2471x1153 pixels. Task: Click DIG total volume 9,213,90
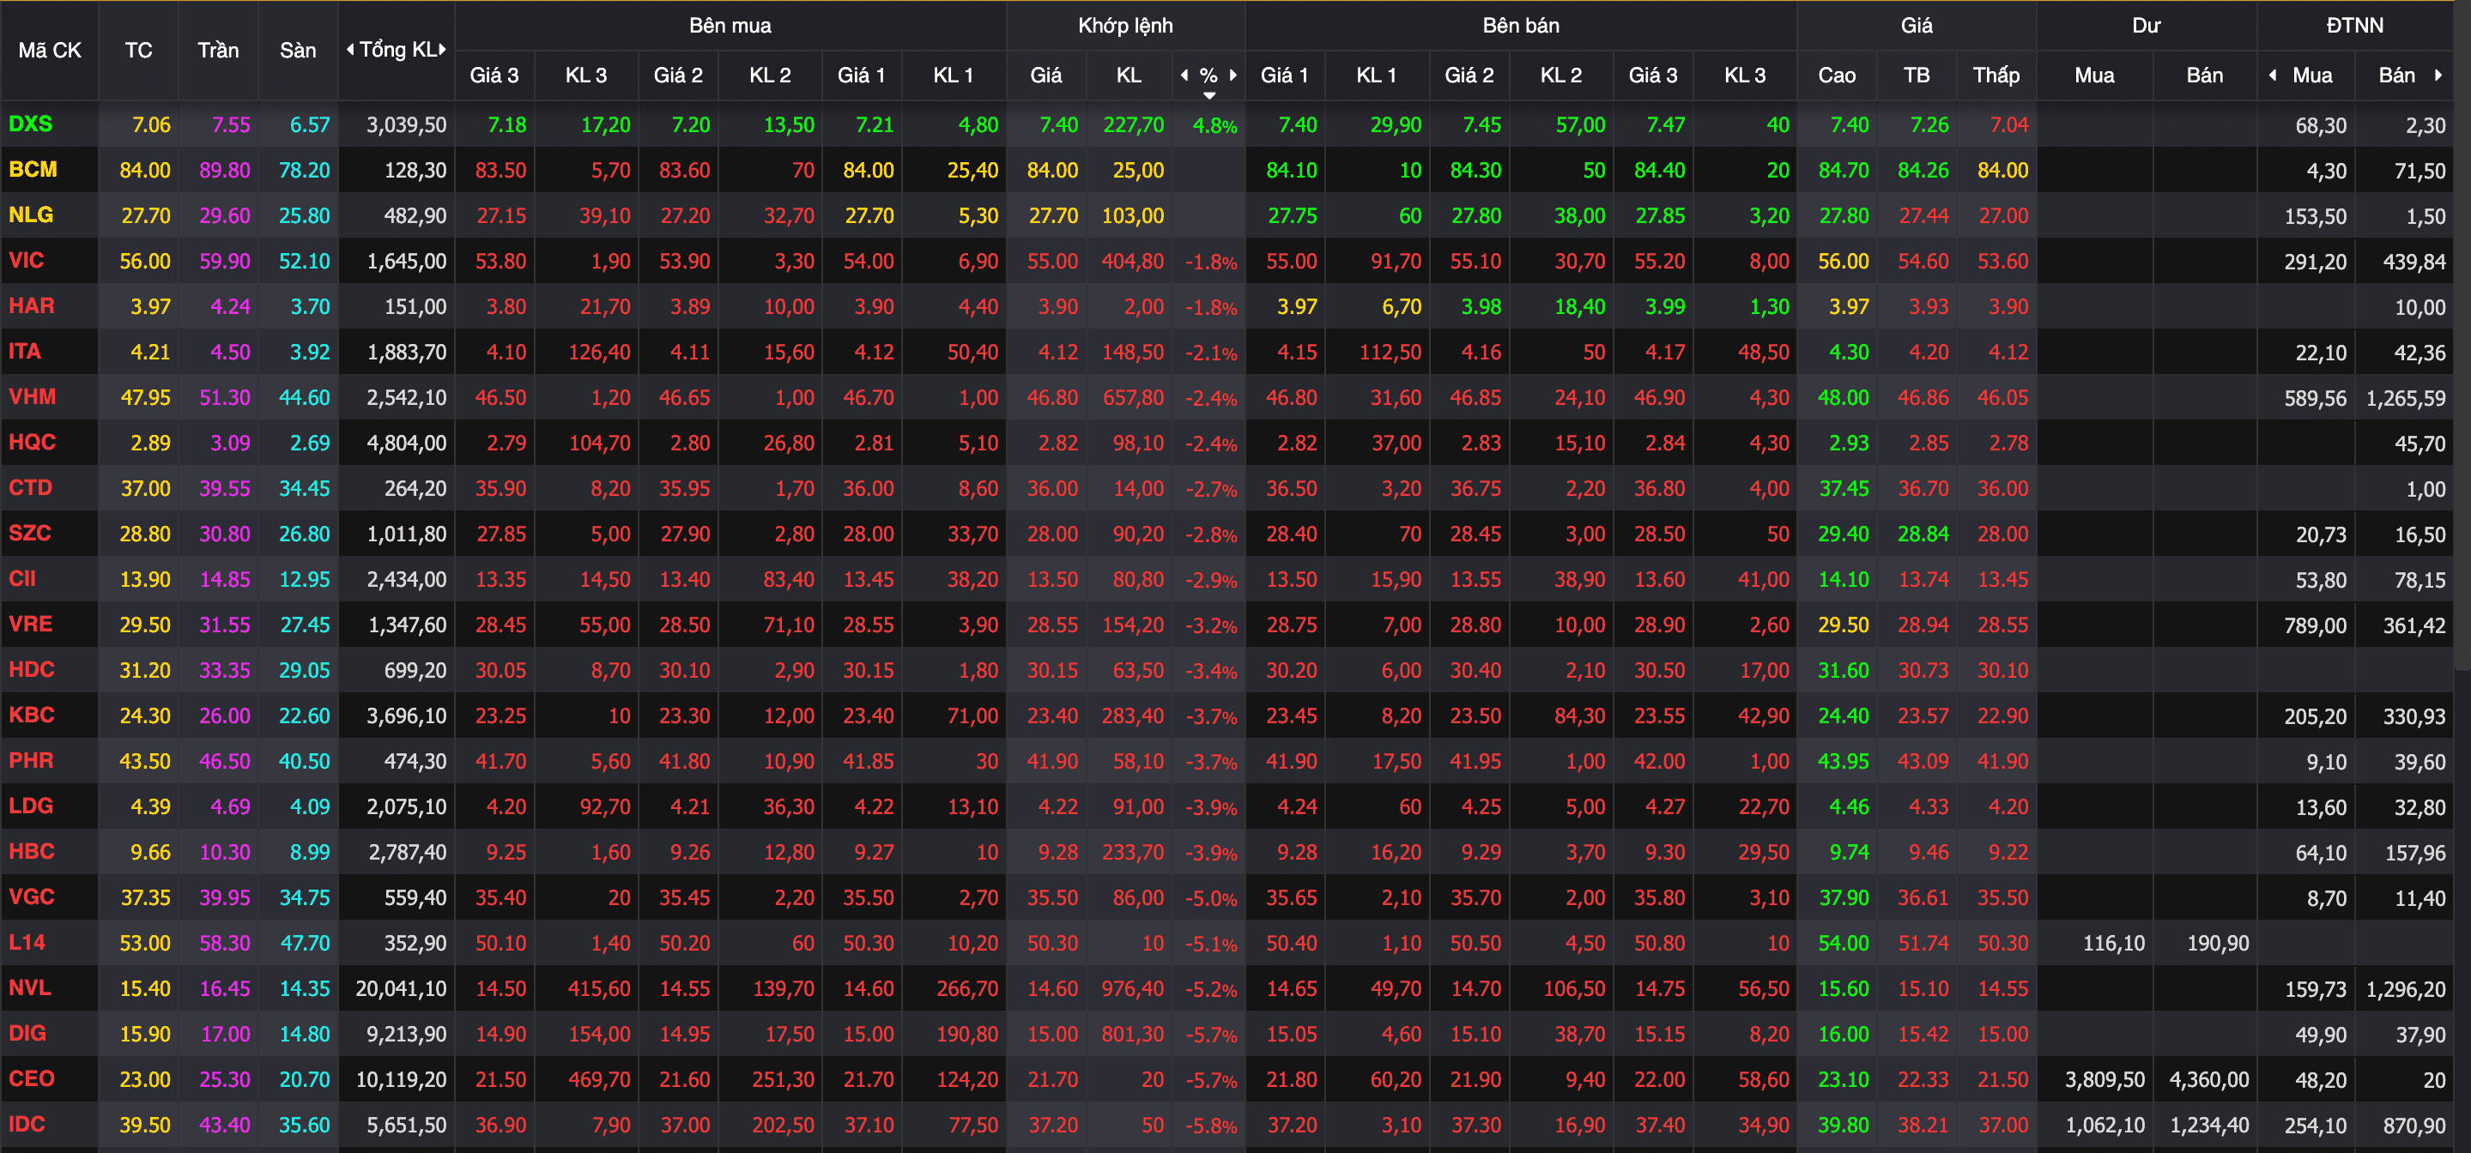(x=407, y=1034)
